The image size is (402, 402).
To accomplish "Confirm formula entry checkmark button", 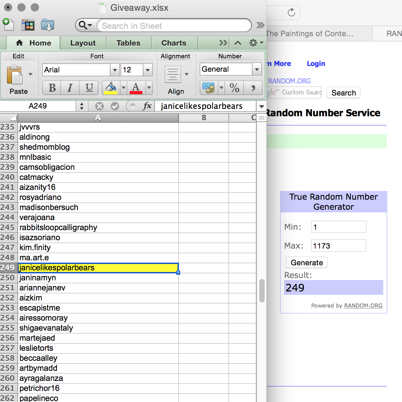I will click(x=115, y=106).
